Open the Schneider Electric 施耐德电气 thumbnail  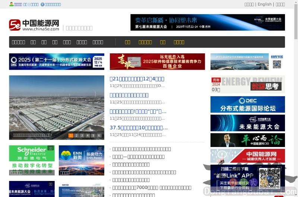32,160
